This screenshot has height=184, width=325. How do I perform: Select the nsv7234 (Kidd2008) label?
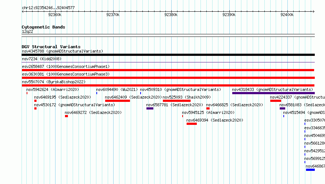click(42, 59)
